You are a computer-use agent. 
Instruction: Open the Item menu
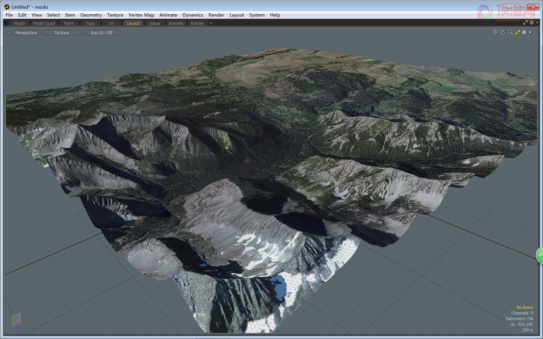coord(70,15)
